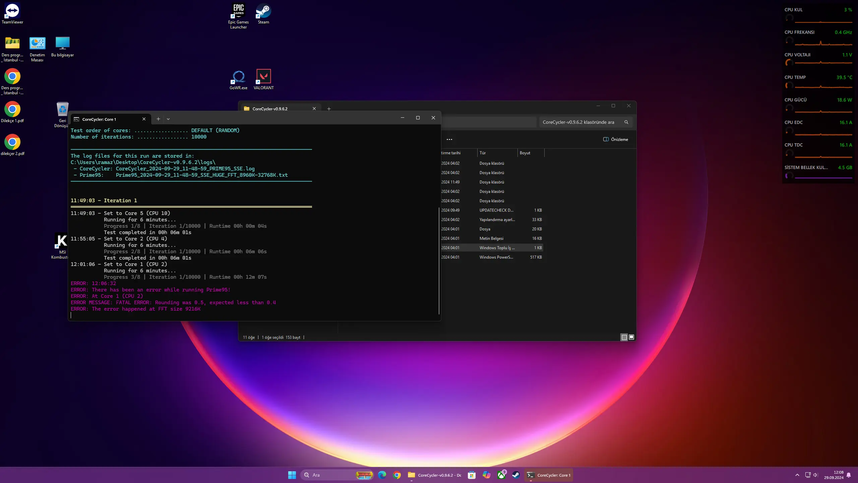Open the Denetim Masası control panel icon
Viewport: 858px width, 483px height.
[x=37, y=49]
